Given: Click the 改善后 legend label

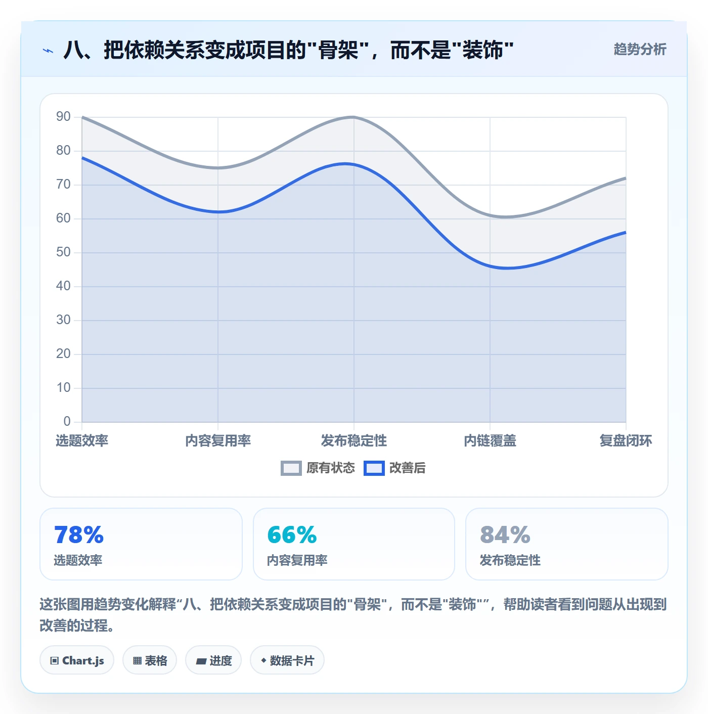Looking at the screenshot, I should click(x=408, y=468).
